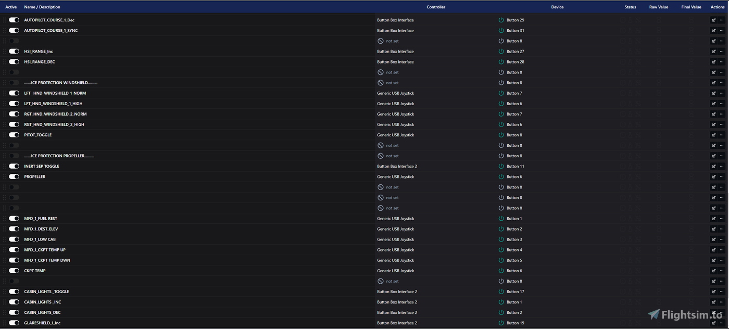Enable the ICE PROTECTION WINDSHIELD row toggle
Screen dimensions: 729x329
(14, 83)
